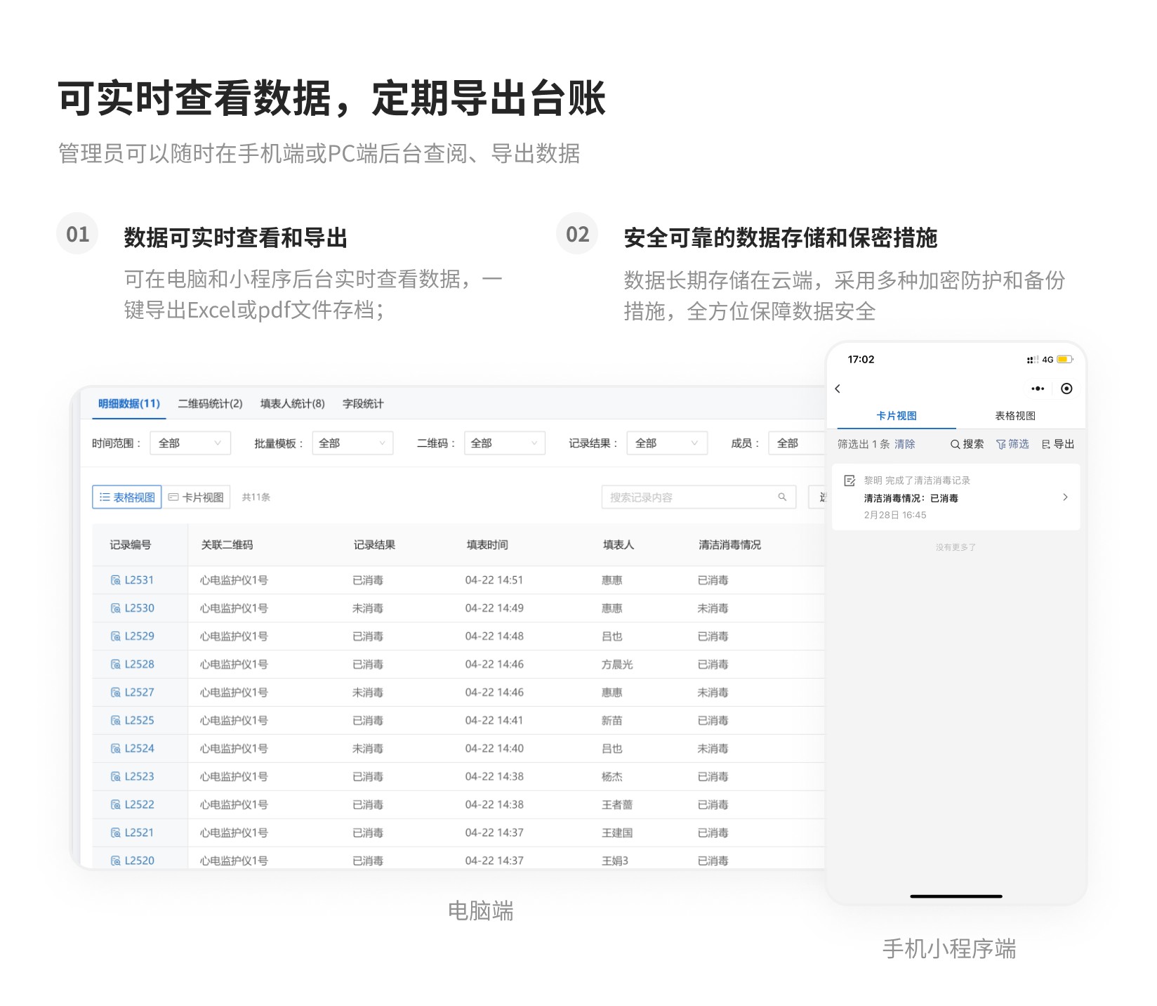
Task: Click 没有更多了 text on phone
Action: [956, 547]
